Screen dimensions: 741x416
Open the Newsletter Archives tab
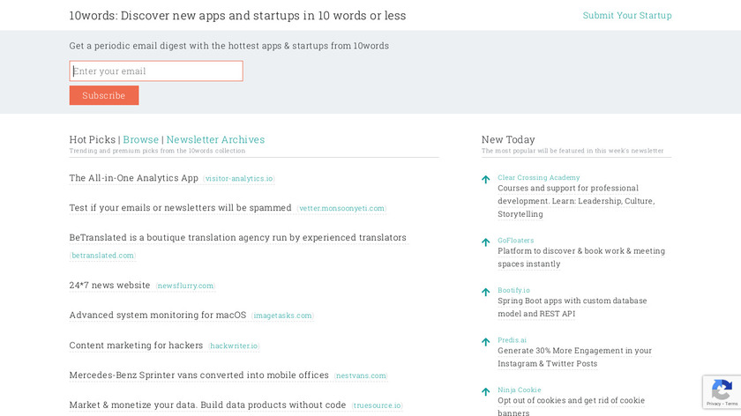[215, 139]
